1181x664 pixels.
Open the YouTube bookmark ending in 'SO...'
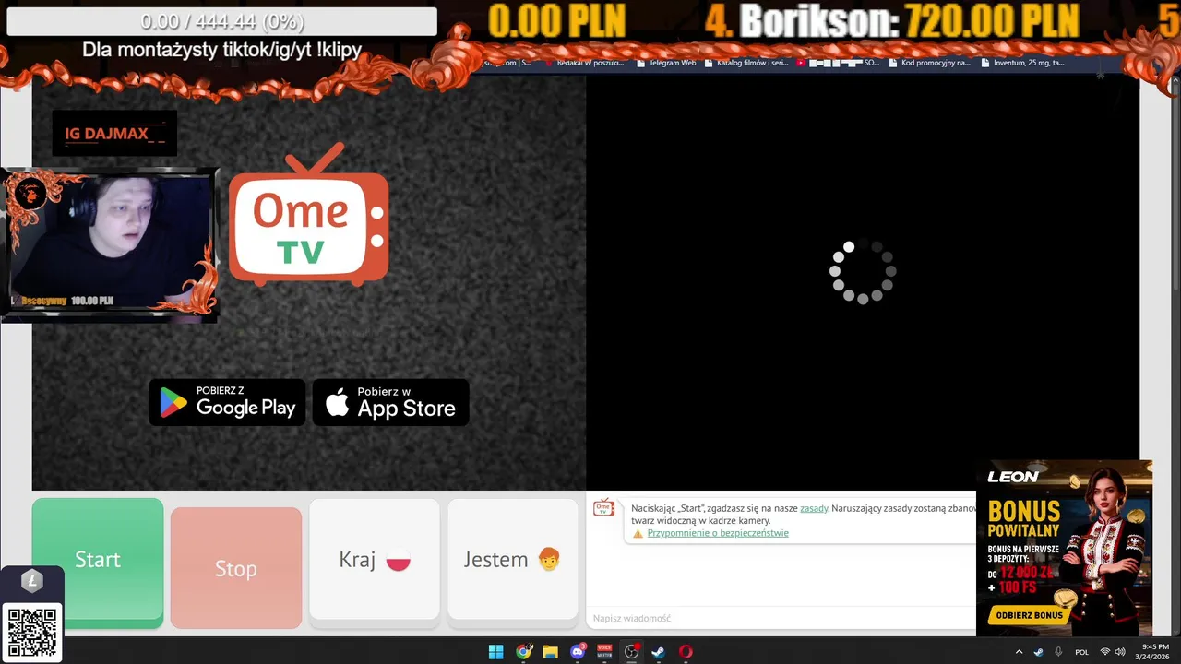point(839,63)
